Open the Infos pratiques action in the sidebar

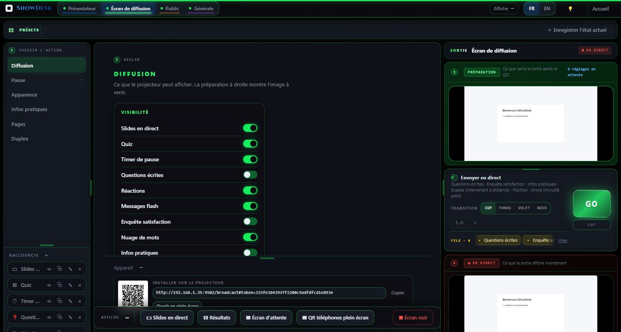(46, 109)
